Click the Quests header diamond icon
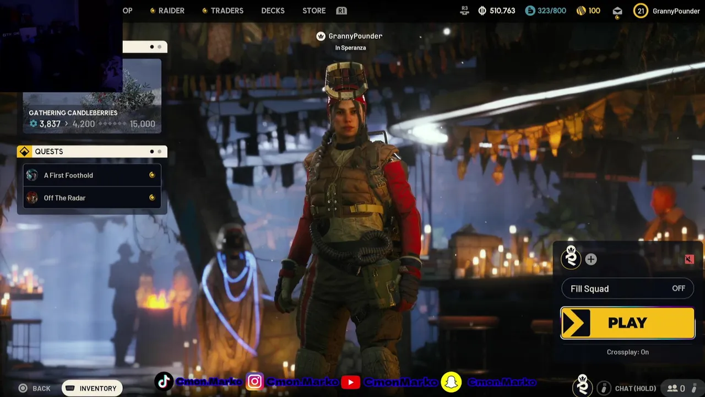705x397 pixels. [x=24, y=152]
